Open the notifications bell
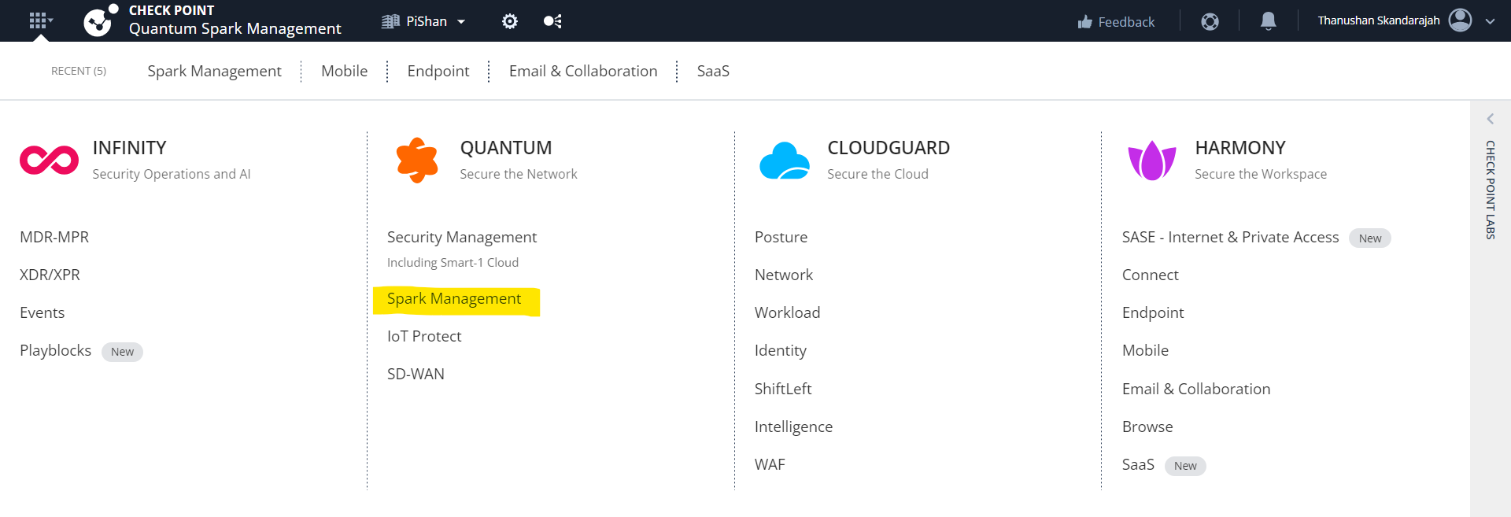The width and height of the screenshot is (1511, 517). coord(1268,21)
